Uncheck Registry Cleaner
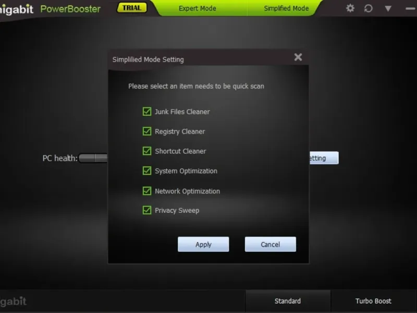The image size is (417, 313). coord(147,131)
